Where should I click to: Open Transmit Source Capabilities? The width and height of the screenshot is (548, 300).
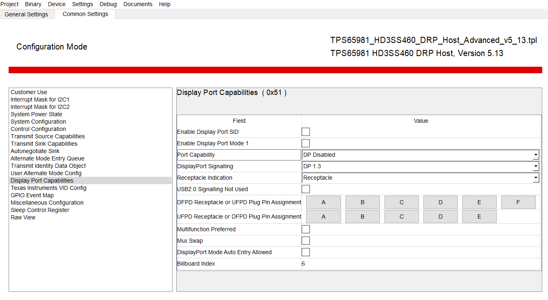click(91, 136)
